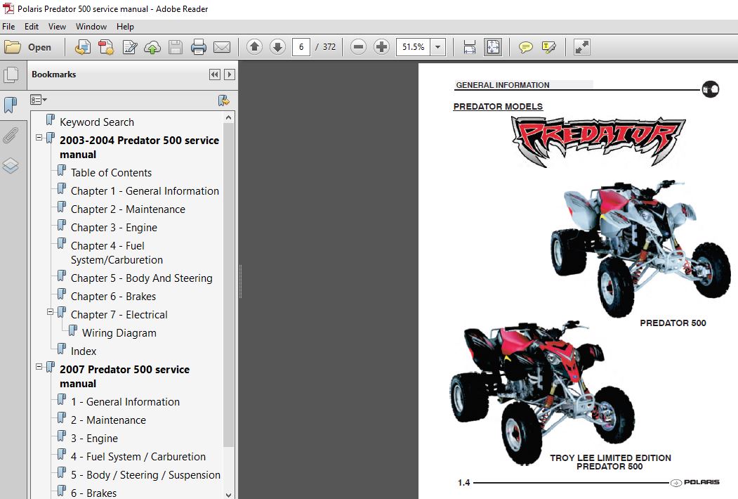The width and height of the screenshot is (738, 499).
Task: Click the Open folder icon
Action: [13, 47]
